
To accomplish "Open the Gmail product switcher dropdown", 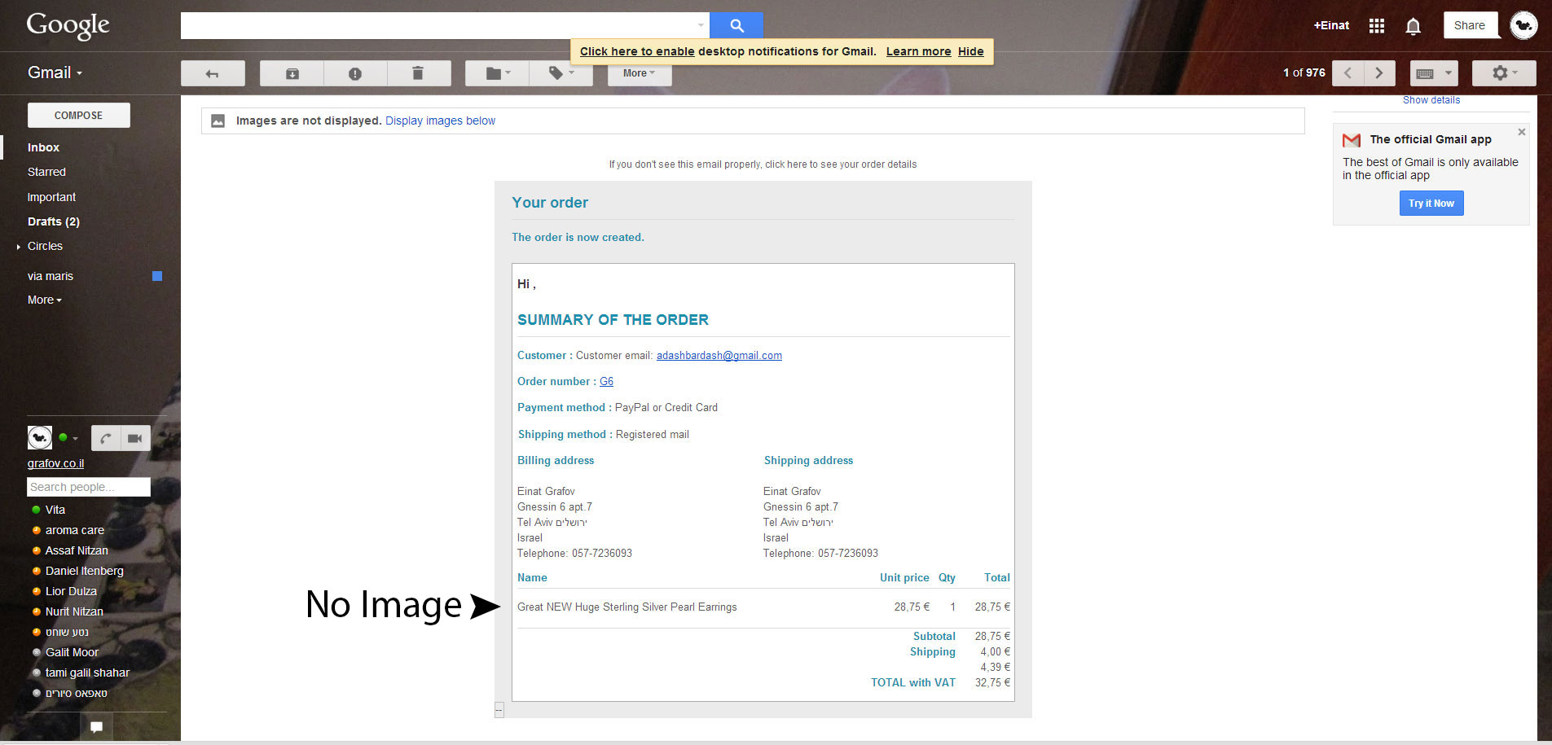I will tap(55, 72).
